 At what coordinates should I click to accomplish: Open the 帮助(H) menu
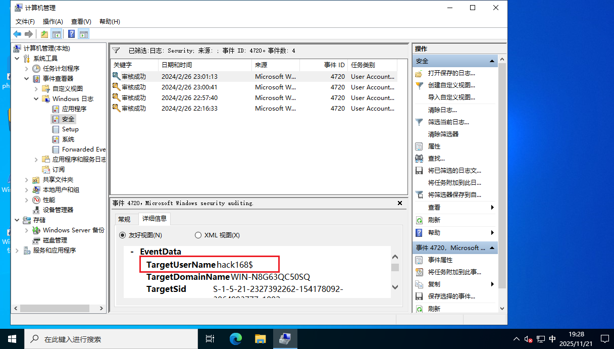110,22
